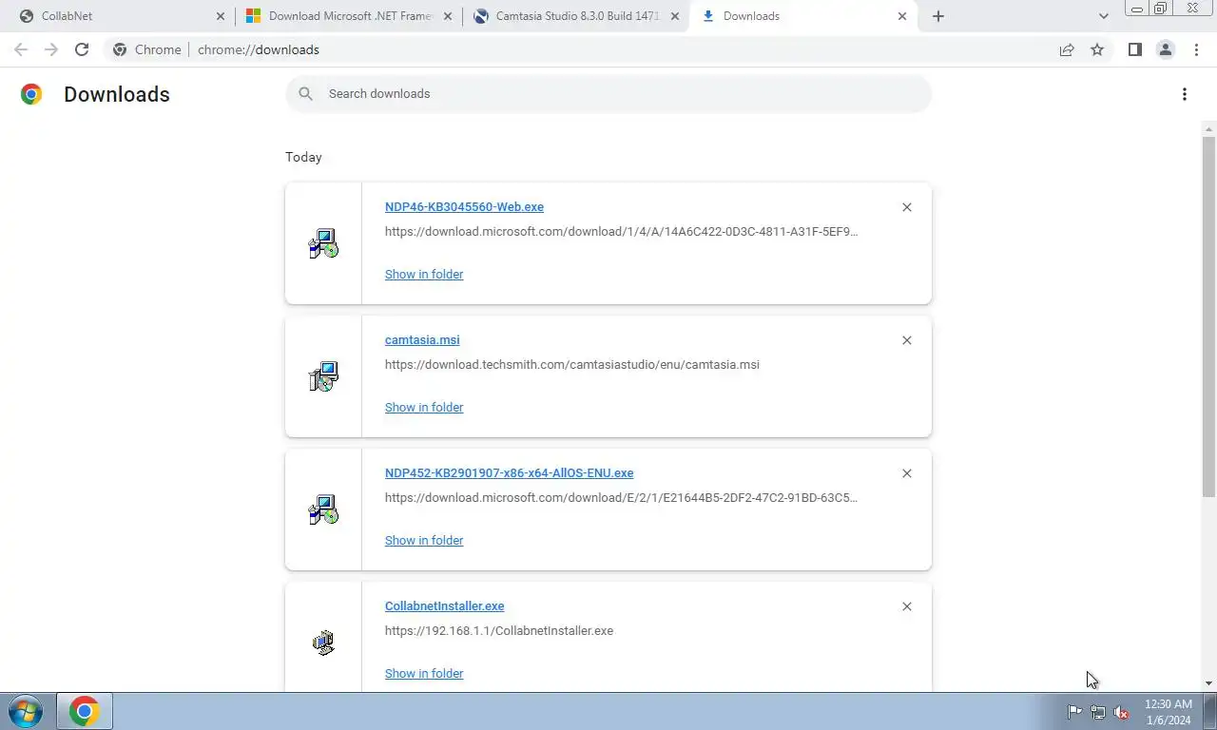Open the Windows Start button
1217x730 pixels.
point(25,711)
